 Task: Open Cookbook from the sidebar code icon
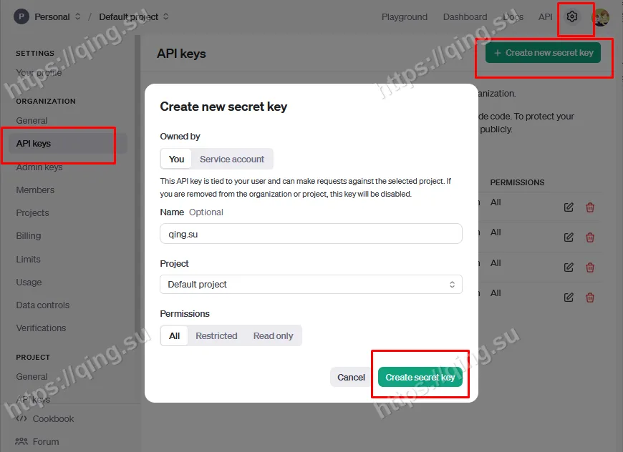(44, 418)
